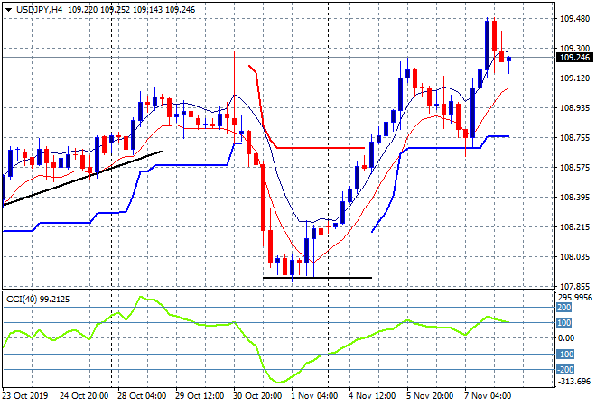Click the 109.480 price scale label
This screenshot has height=406, width=596.
(x=574, y=19)
